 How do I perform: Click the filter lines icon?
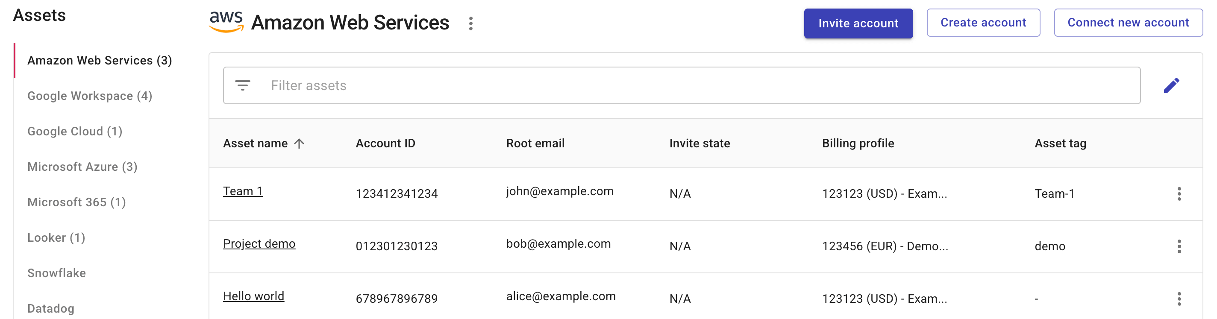pyautogui.click(x=242, y=85)
